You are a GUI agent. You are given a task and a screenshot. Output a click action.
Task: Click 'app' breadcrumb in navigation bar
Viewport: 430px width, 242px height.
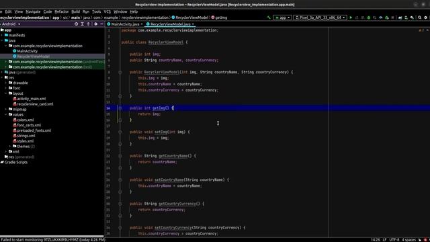(x=56, y=17)
